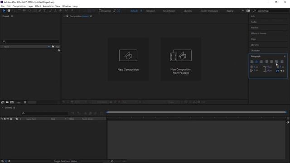Image resolution: width=290 pixels, height=163 pixels.
Task: Open the Composition menu
Action: 19,6
